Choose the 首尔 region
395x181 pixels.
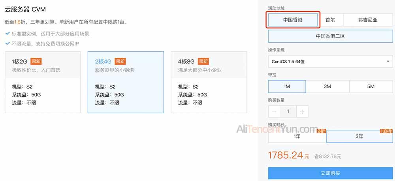(330, 20)
